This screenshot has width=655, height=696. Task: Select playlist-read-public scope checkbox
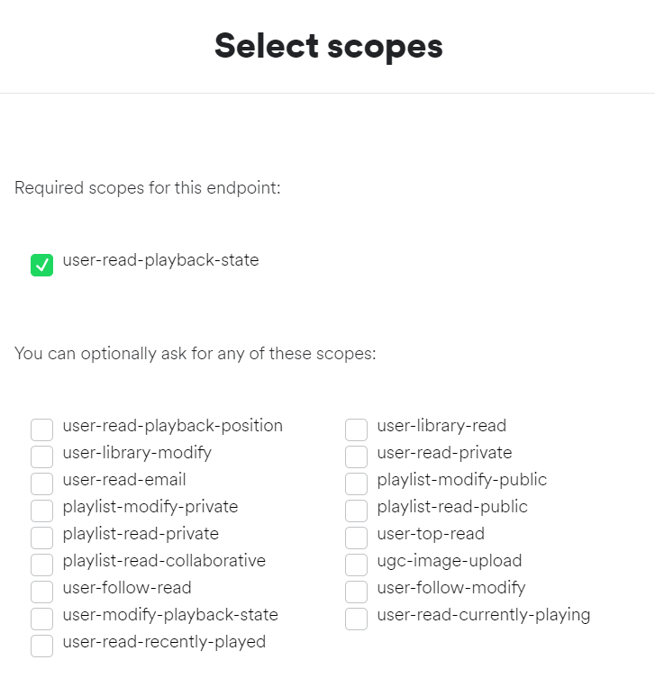pos(356,511)
